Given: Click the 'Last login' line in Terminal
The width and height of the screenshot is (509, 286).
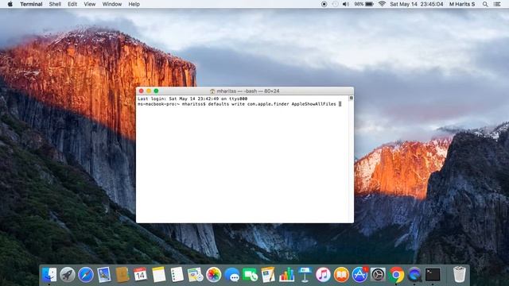Looking at the screenshot, I should click(192, 99).
